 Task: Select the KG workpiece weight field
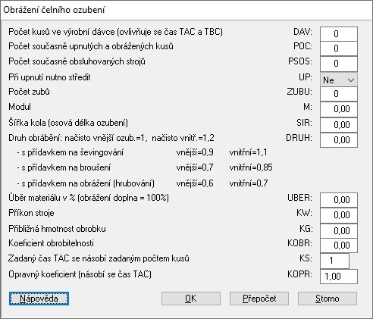[339, 231]
